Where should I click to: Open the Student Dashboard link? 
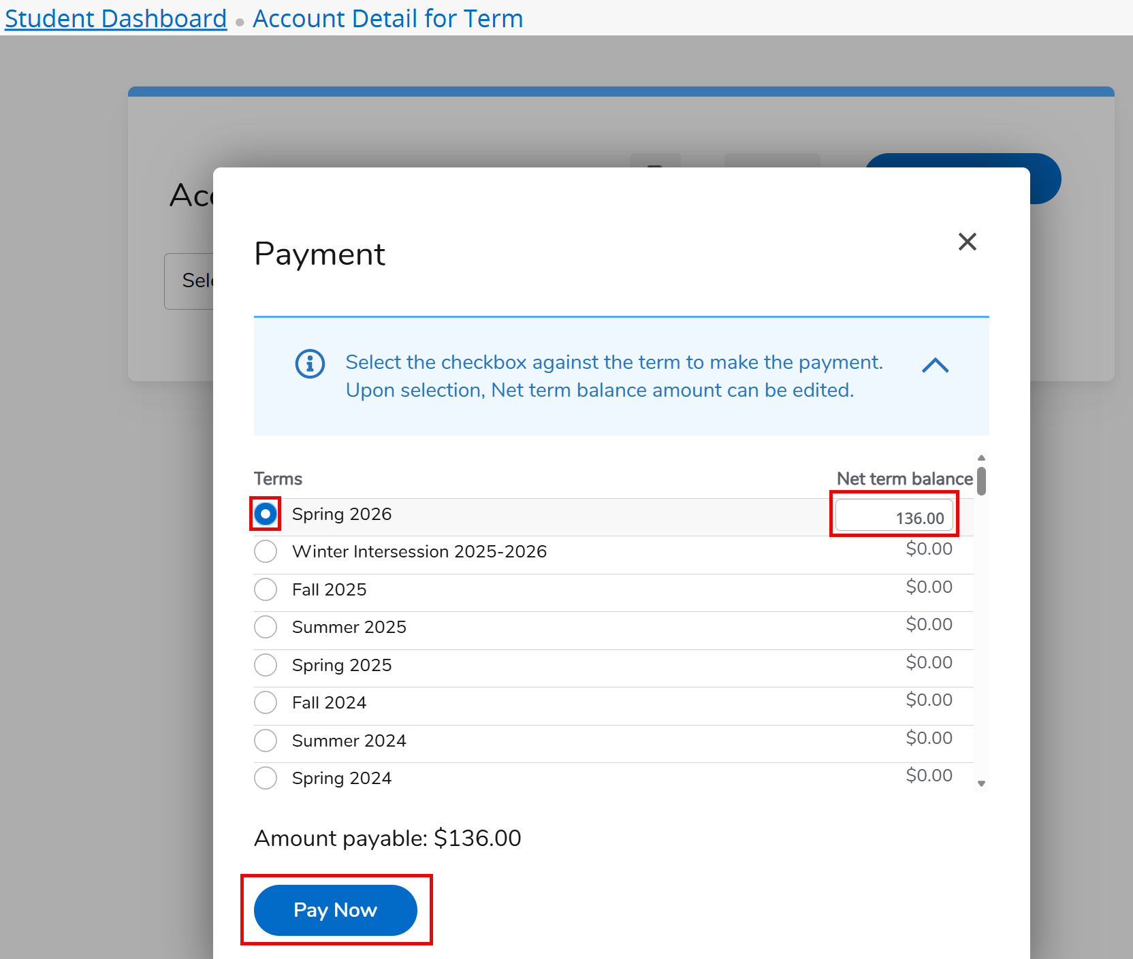click(x=115, y=18)
